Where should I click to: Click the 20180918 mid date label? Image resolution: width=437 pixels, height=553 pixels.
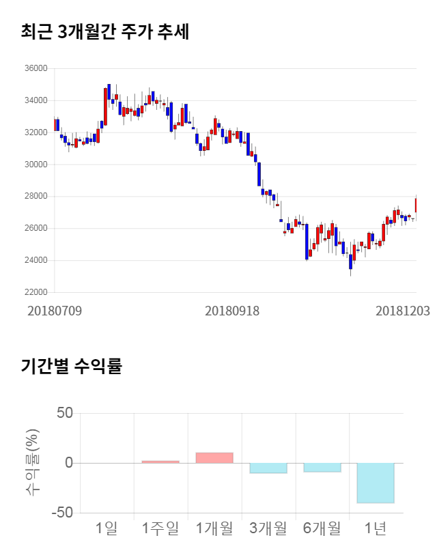click(x=232, y=311)
